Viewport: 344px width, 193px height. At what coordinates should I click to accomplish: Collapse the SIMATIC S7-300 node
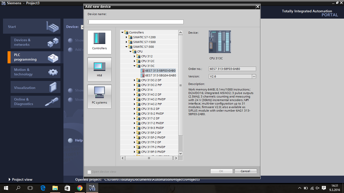click(126, 47)
